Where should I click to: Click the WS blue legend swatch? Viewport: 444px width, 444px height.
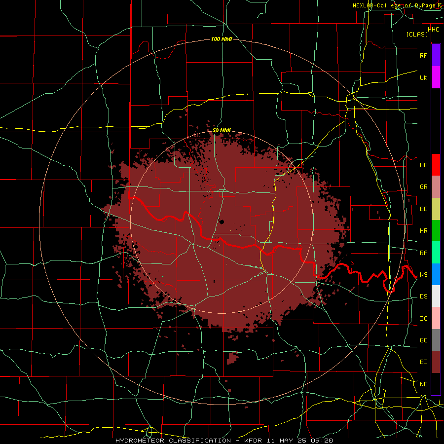[x=436, y=274]
